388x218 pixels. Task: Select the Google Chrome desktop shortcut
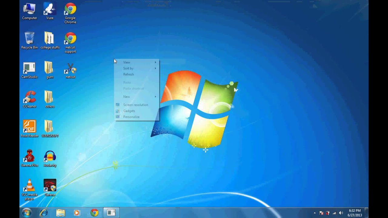tap(70, 13)
